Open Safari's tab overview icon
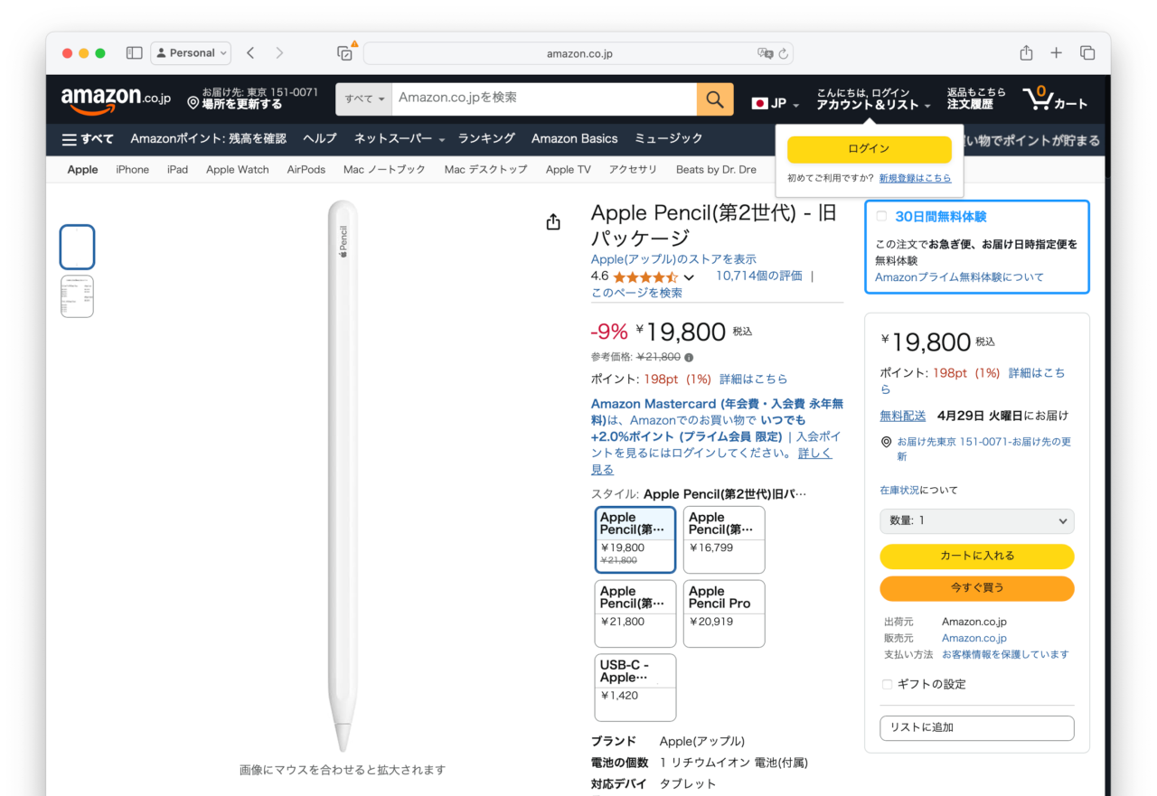The image size is (1157, 796). (1087, 53)
